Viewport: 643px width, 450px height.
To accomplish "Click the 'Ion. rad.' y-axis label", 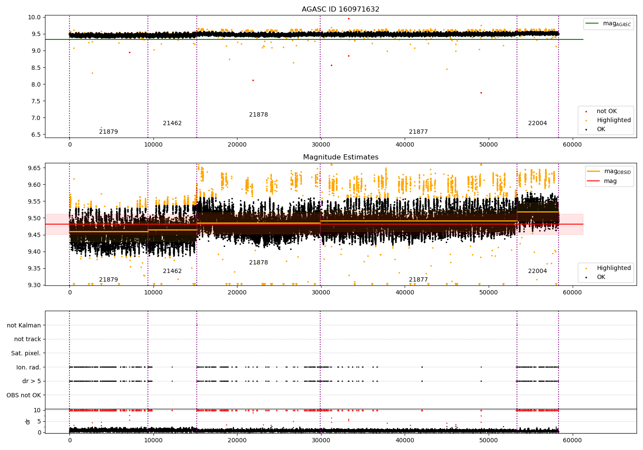I will (29, 367).
